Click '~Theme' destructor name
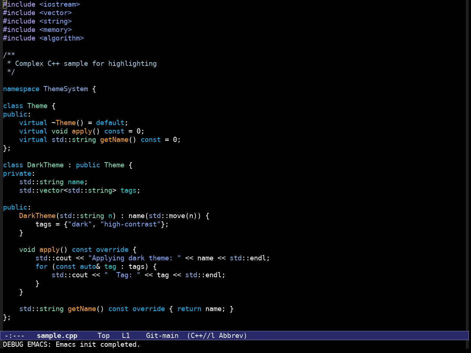 (x=64, y=123)
